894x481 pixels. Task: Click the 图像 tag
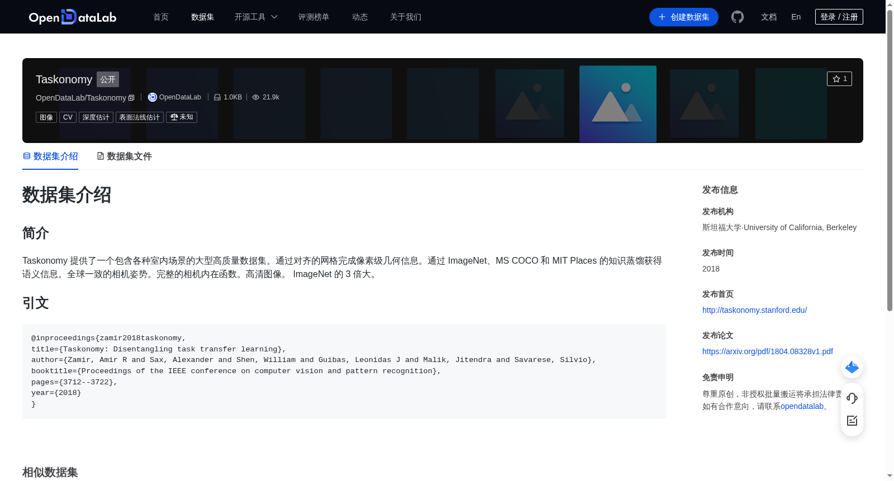[46, 117]
